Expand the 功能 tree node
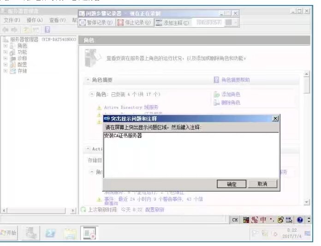 pyautogui.click(x=6, y=52)
